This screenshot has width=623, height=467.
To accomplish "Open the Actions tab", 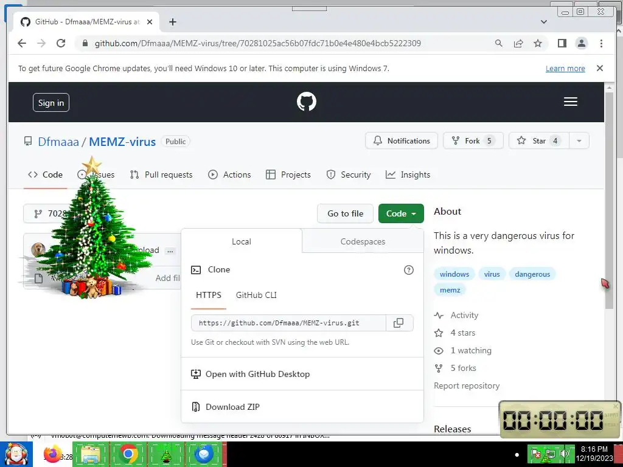I will point(229,175).
